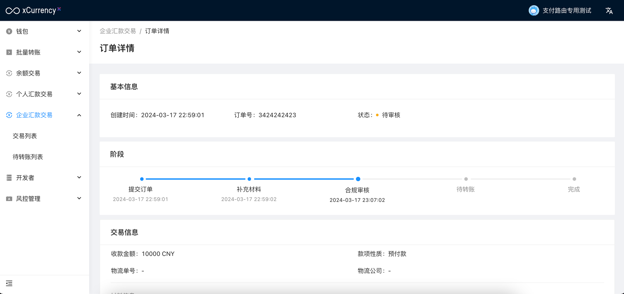Expand the 个人汇款交易 menu chevron
Screen dimensions: 624x294
point(79,94)
